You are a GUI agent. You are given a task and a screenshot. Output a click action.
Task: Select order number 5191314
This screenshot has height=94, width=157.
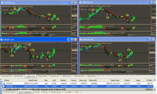point(9,83)
